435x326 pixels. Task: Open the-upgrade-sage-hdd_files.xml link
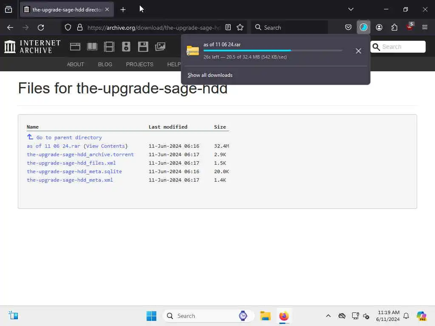tap(71, 163)
